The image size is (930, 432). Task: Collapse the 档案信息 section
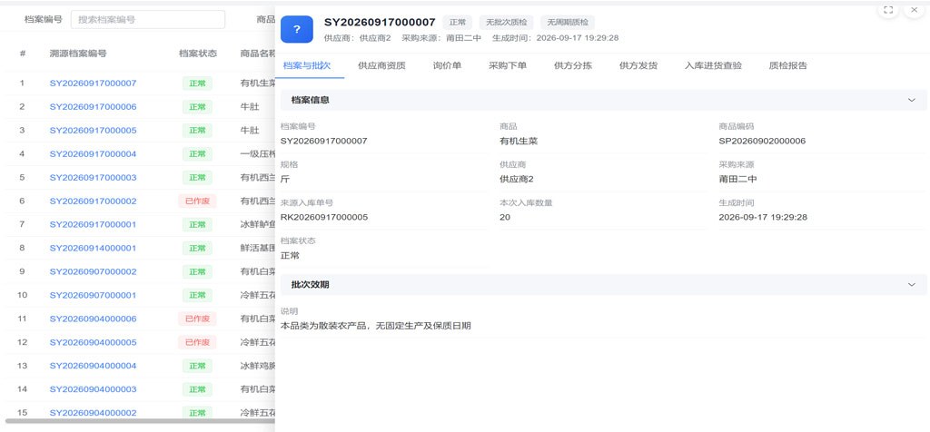tap(912, 100)
